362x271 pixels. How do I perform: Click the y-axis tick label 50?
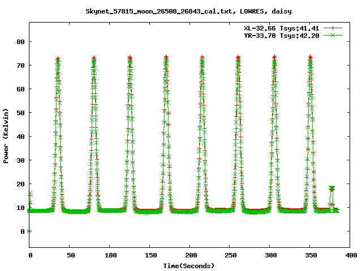[20, 113]
